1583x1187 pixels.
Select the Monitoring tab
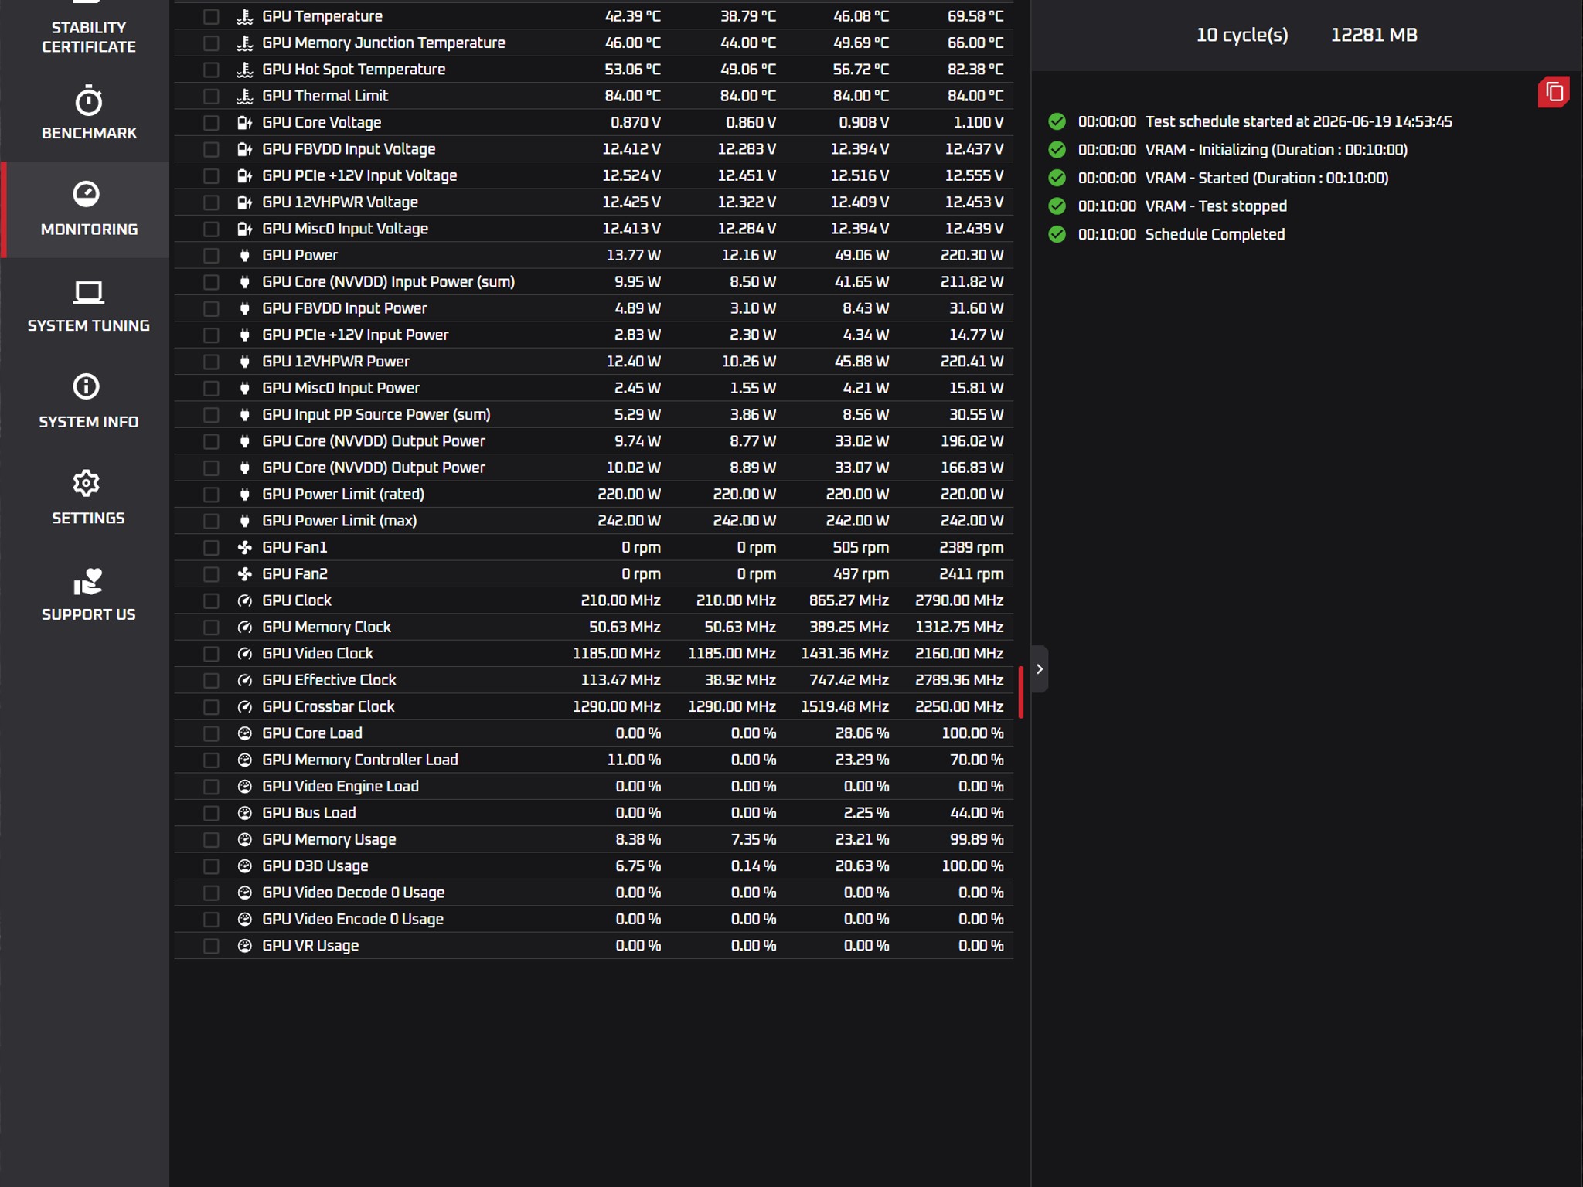click(x=87, y=209)
